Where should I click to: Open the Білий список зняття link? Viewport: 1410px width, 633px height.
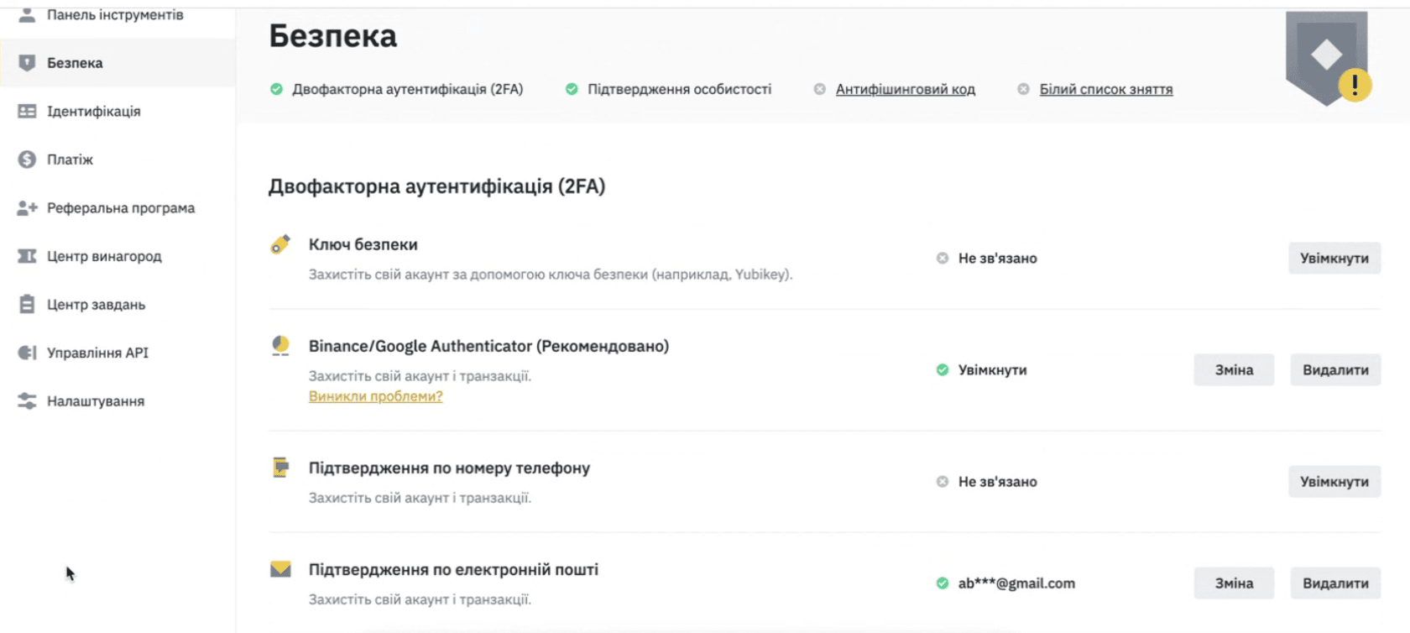[1105, 89]
